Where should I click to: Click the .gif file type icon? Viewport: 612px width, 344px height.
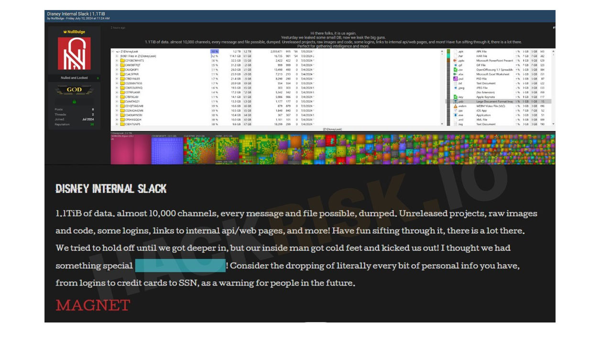pyautogui.click(x=456, y=65)
